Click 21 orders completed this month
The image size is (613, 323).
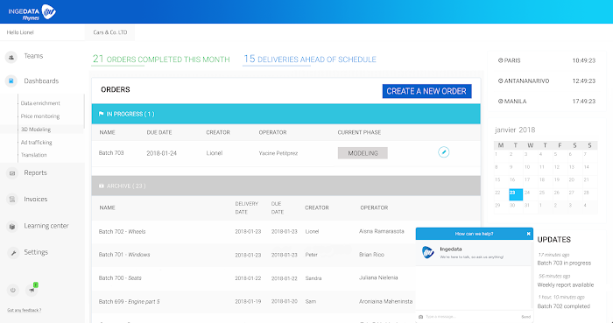[x=161, y=59]
